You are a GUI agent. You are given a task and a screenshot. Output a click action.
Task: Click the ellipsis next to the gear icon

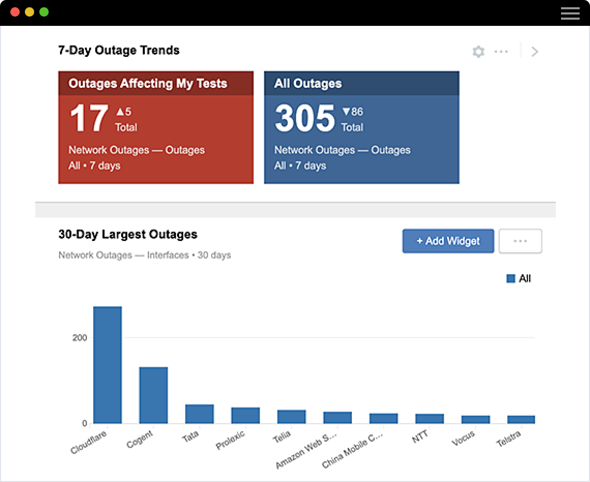pyautogui.click(x=501, y=52)
